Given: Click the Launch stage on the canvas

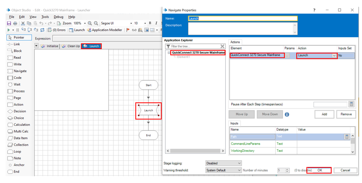Looking at the screenshot, I should (149, 110).
